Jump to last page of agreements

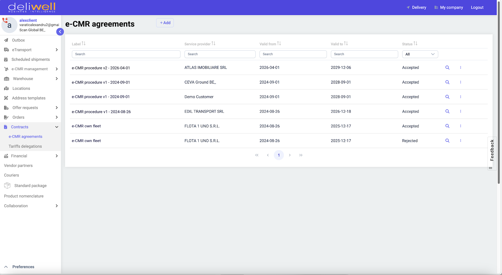click(301, 155)
